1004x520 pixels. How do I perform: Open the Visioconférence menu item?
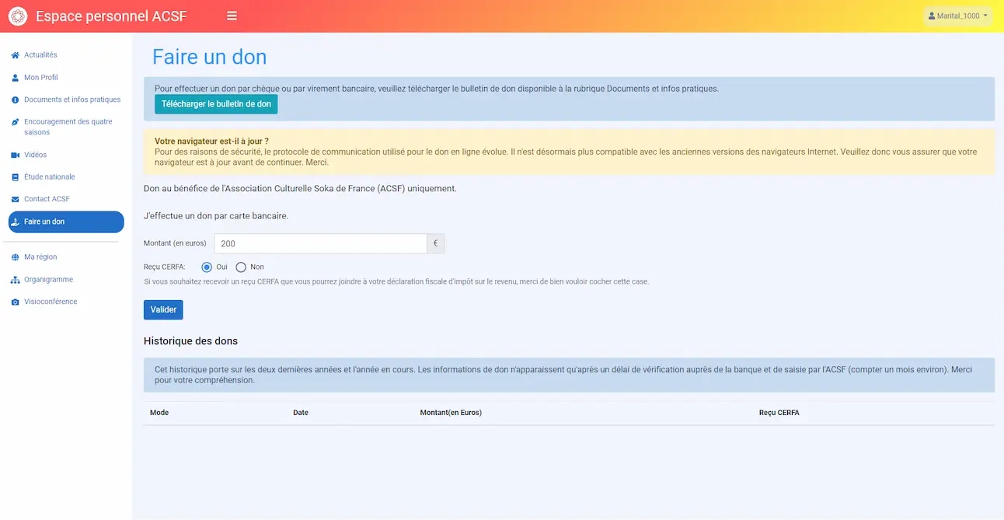pos(51,302)
